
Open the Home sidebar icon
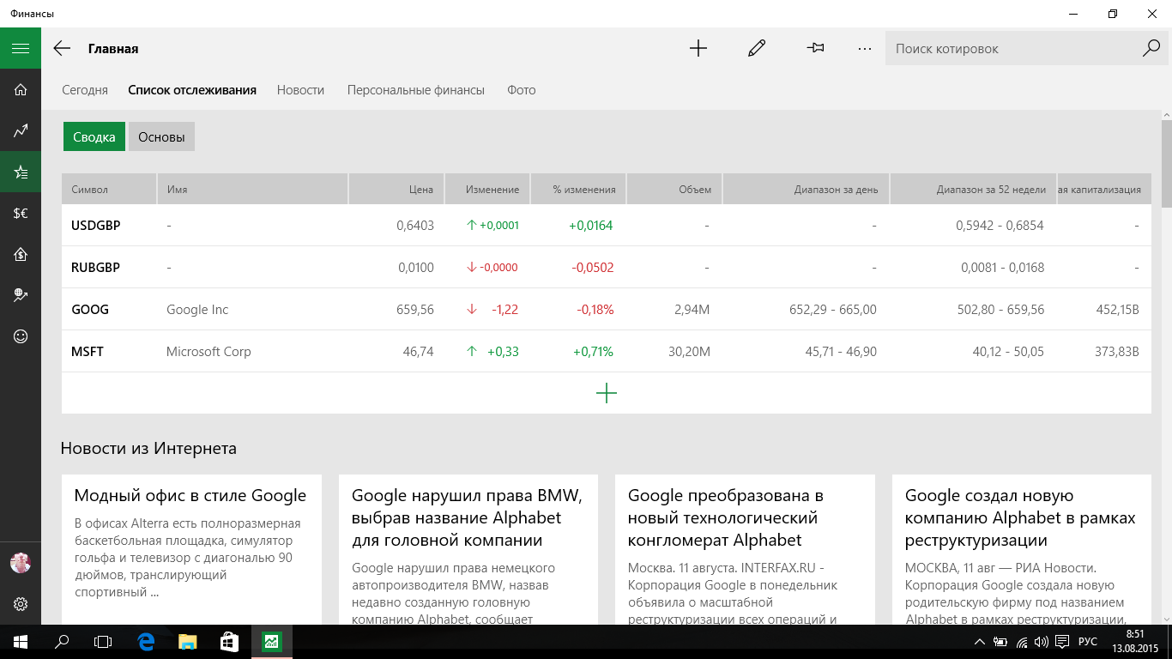pyautogui.click(x=21, y=89)
